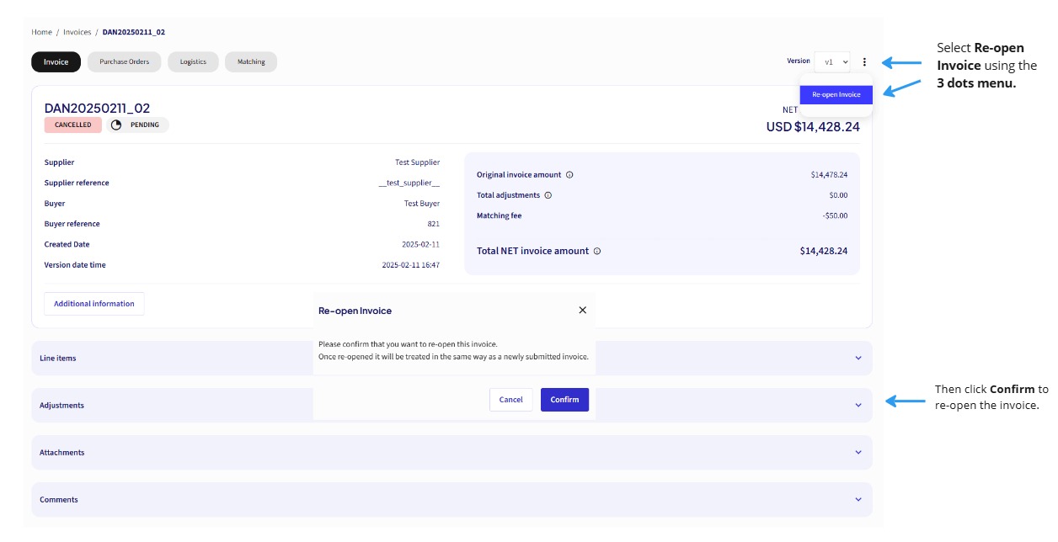This screenshot has height=542, width=1058.
Task: Click buyer reference value 821
Action: tap(434, 224)
